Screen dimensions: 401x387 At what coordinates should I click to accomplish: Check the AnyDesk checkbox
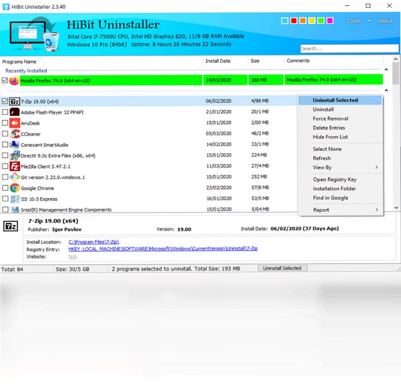point(5,123)
